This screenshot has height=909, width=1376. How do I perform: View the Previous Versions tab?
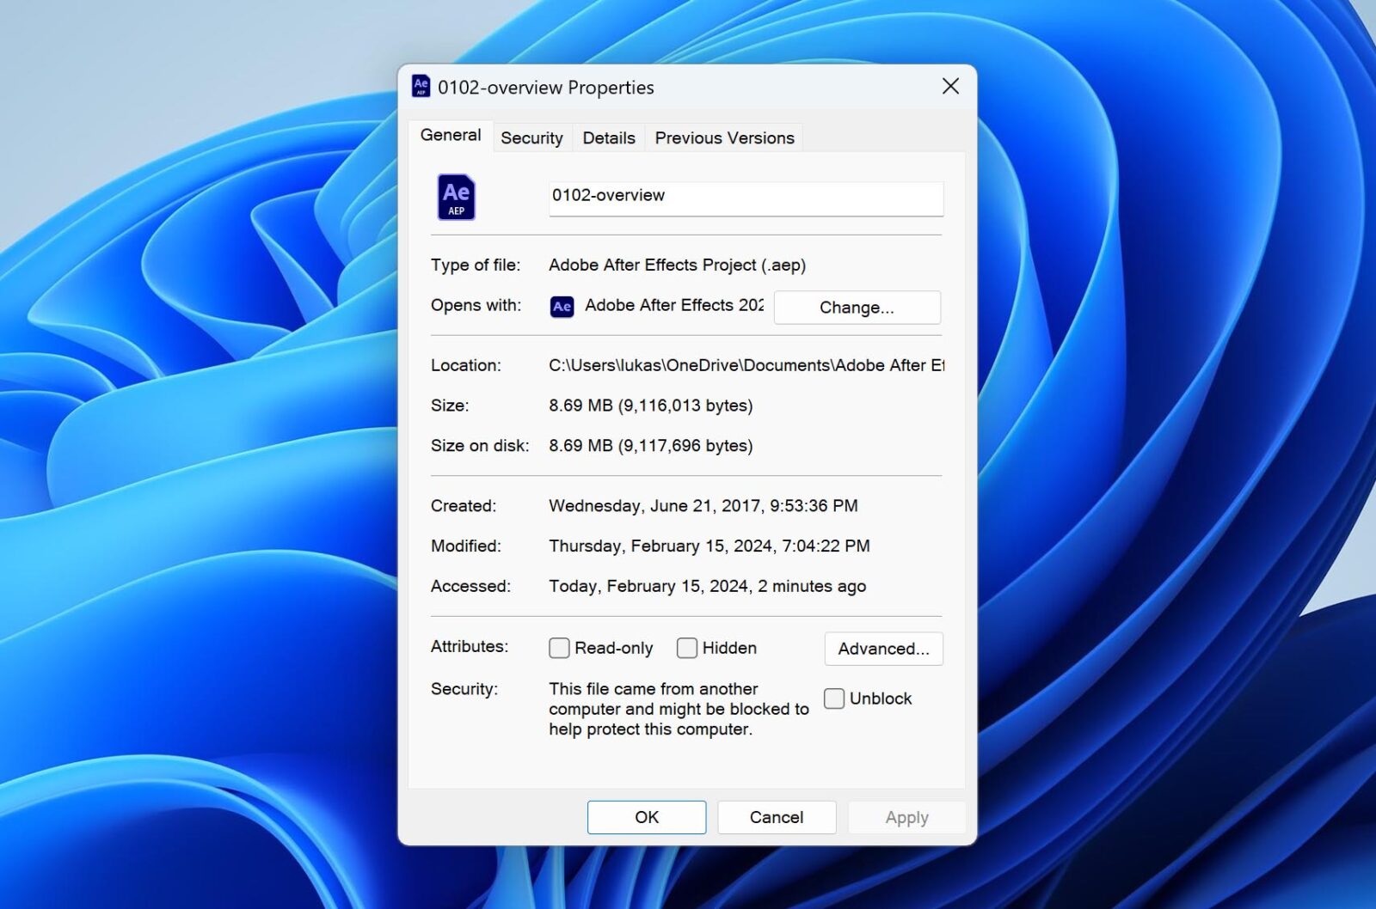pos(724,137)
